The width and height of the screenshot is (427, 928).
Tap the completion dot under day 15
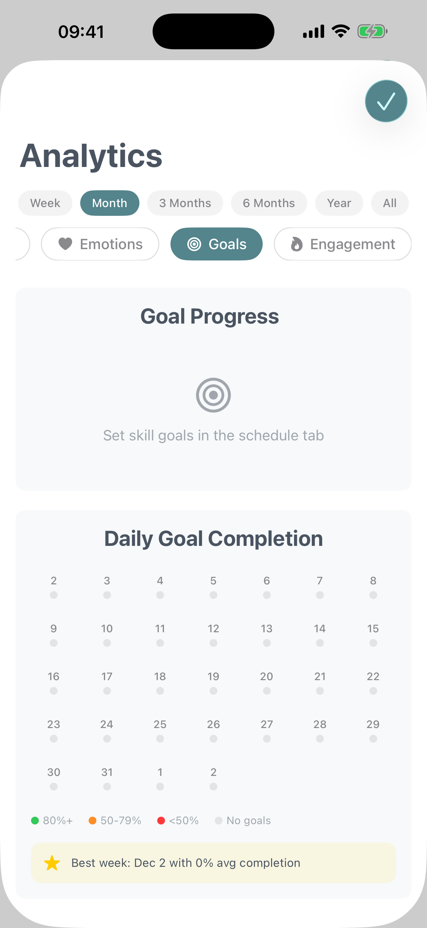373,643
